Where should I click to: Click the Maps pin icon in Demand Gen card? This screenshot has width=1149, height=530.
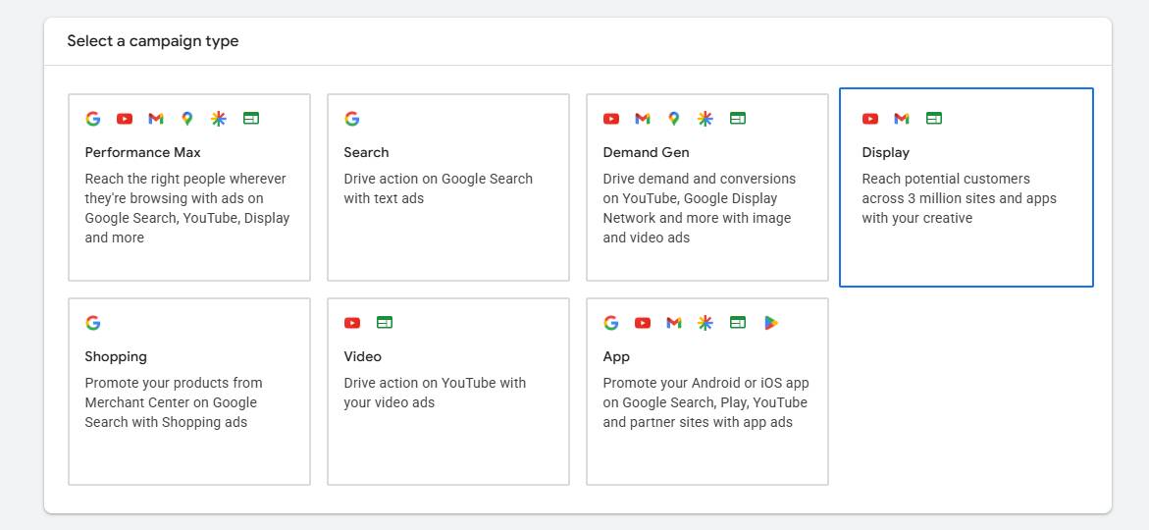[x=674, y=119]
